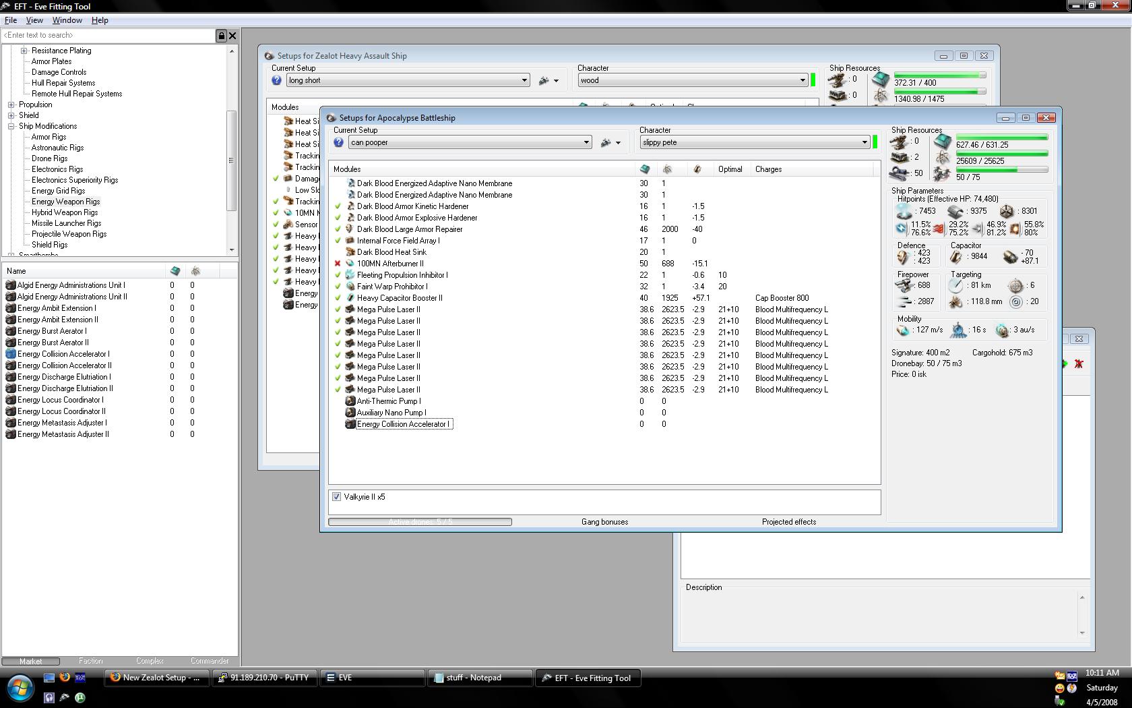Expand the Shield tree node
The width and height of the screenshot is (1132, 708).
click(11, 115)
